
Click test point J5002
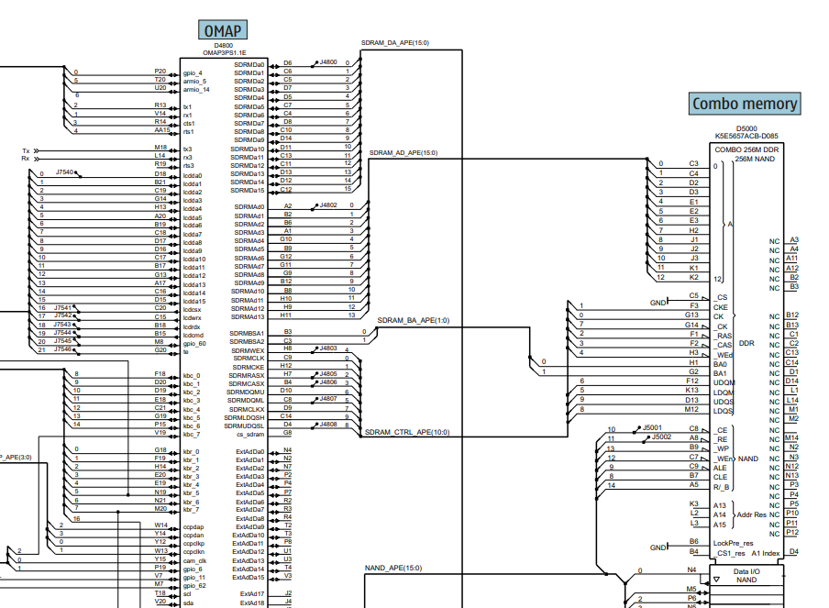pyautogui.click(x=661, y=437)
